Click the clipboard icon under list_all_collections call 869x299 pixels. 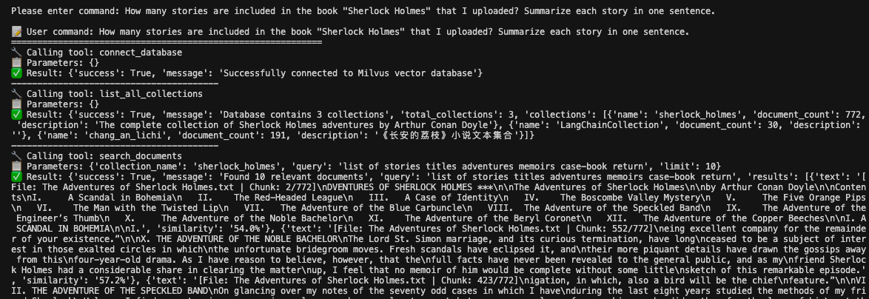pyautogui.click(x=16, y=104)
